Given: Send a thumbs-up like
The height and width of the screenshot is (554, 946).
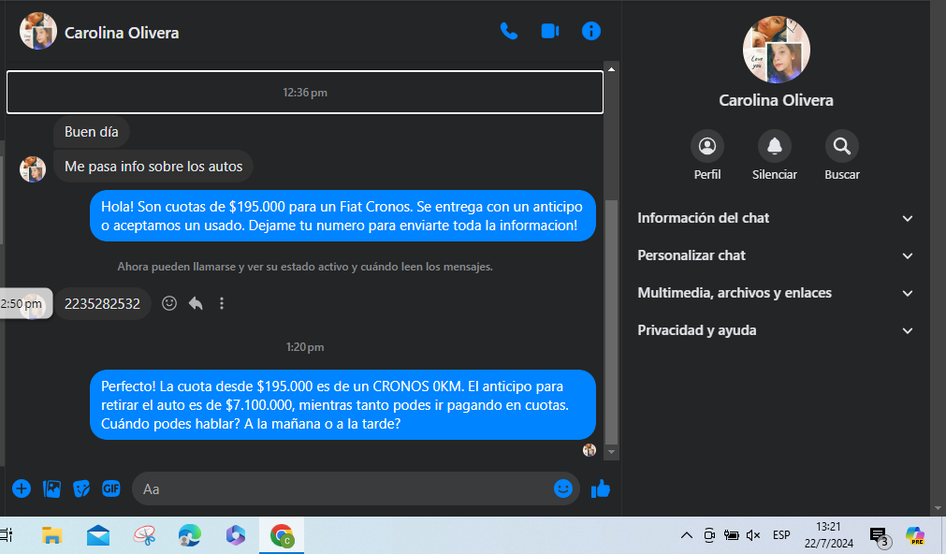Looking at the screenshot, I should click(601, 488).
